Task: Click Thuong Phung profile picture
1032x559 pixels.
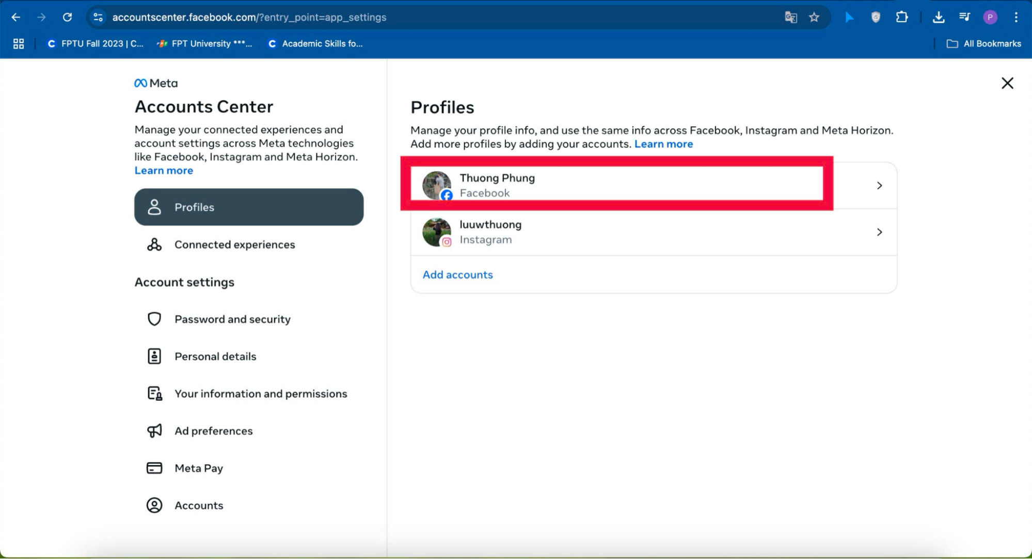Action: 437,186
